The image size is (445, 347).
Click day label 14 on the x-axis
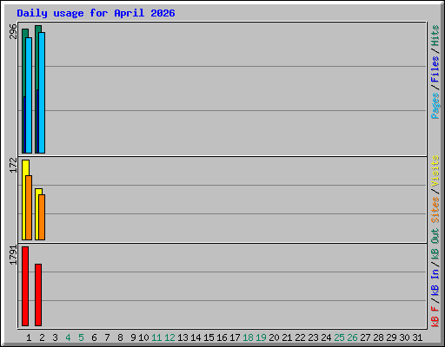click(196, 337)
